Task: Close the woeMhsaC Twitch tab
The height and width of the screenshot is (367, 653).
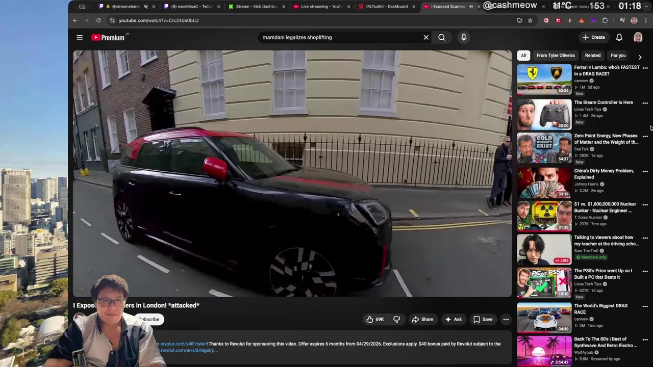Action: (x=219, y=7)
